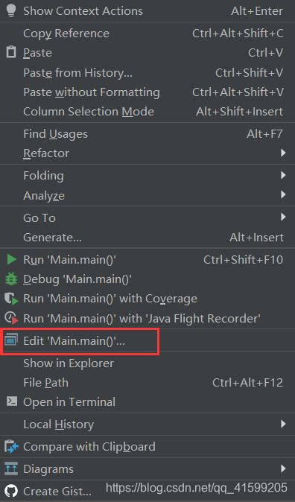Image resolution: width=295 pixels, height=502 pixels.
Task: Click the Run with Coverage shield icon
Action: click(x=11, y=299)
